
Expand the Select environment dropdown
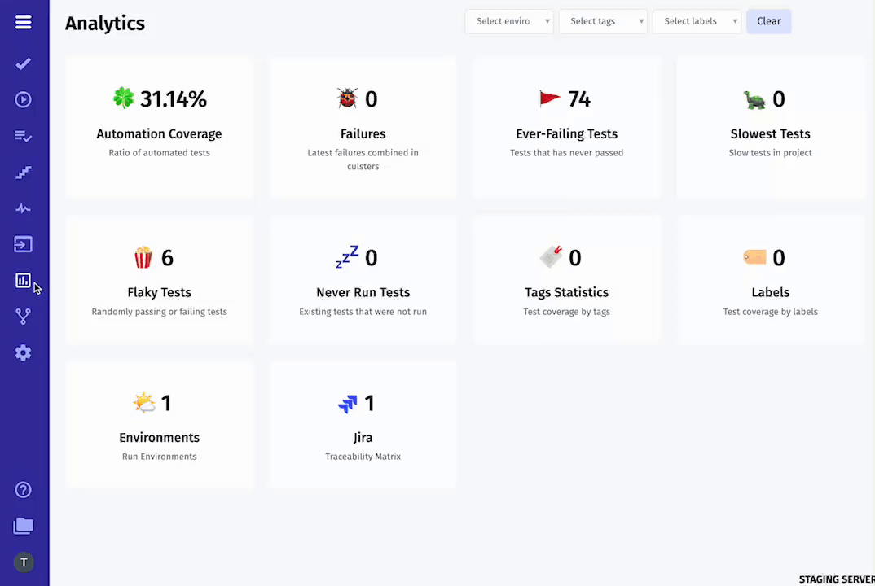(x=509, y=21)
